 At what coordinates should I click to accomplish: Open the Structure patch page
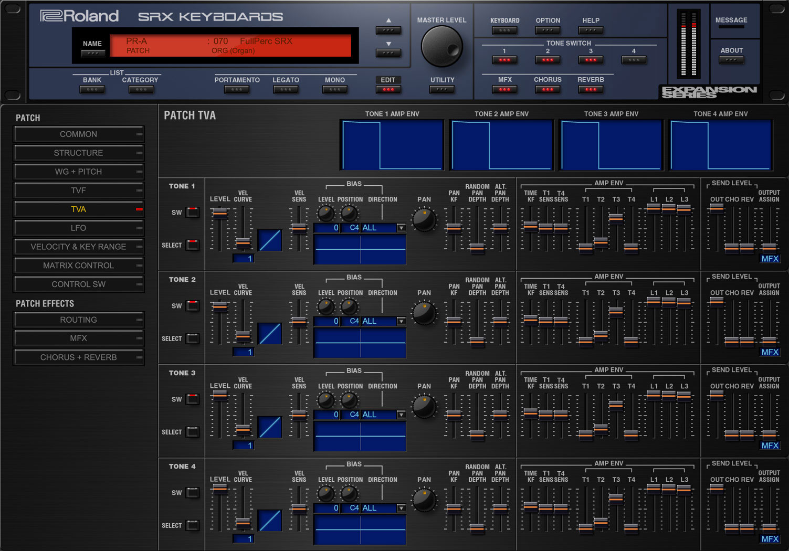pos(79,153)
